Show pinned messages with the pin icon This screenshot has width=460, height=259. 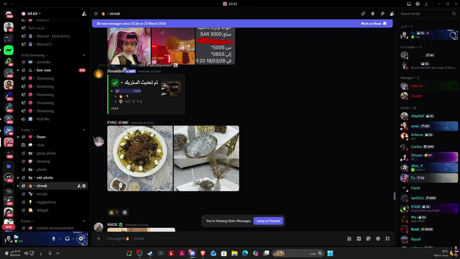coord(382,14)
